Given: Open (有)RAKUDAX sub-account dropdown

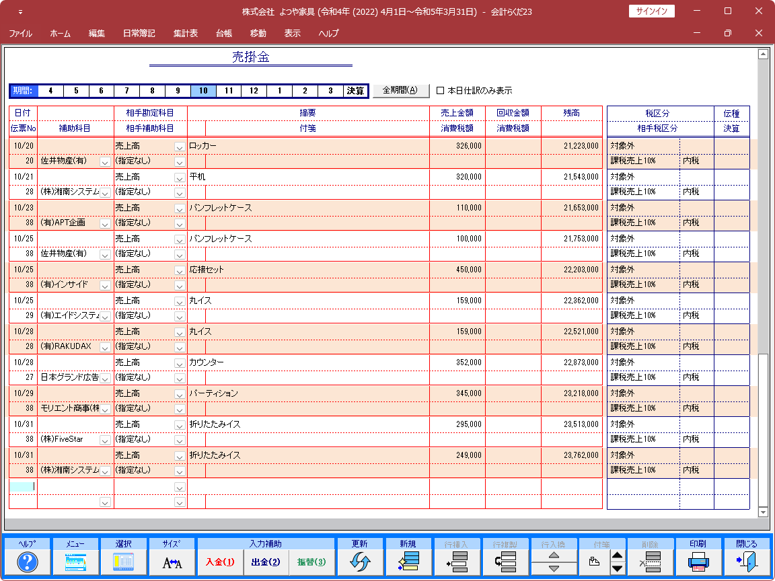Looking at the screenshot, I should (x=105, y=347).
